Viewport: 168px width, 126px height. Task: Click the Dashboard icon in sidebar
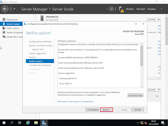click(x=4, y=20)
